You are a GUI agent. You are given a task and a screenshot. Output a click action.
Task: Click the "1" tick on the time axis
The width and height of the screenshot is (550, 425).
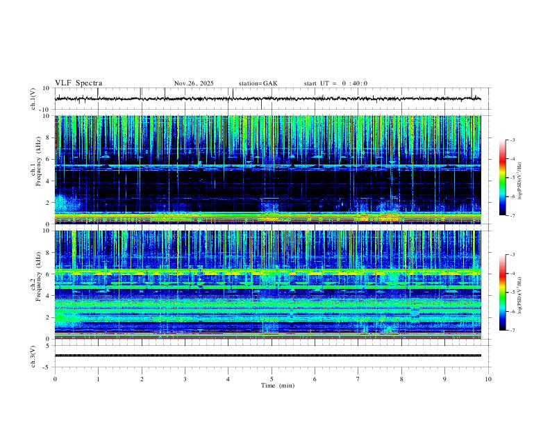(x=98, y=379)
